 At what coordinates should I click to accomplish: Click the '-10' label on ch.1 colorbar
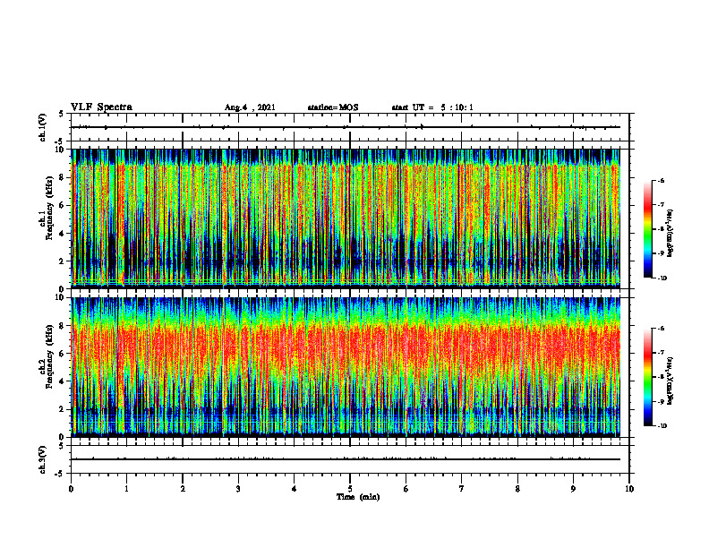662,278
